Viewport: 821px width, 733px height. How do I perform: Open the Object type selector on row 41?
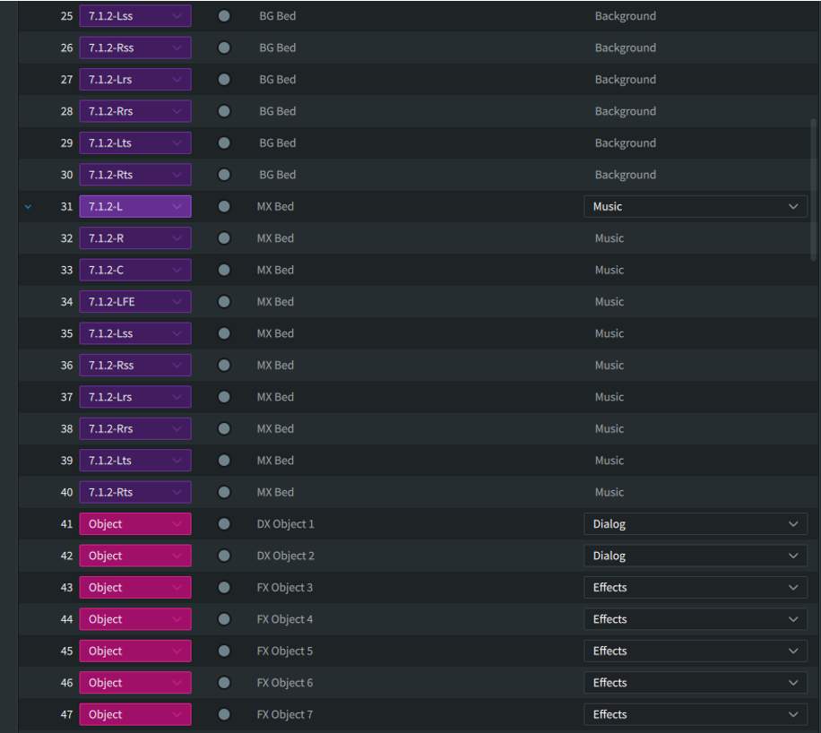click(135, 524)
